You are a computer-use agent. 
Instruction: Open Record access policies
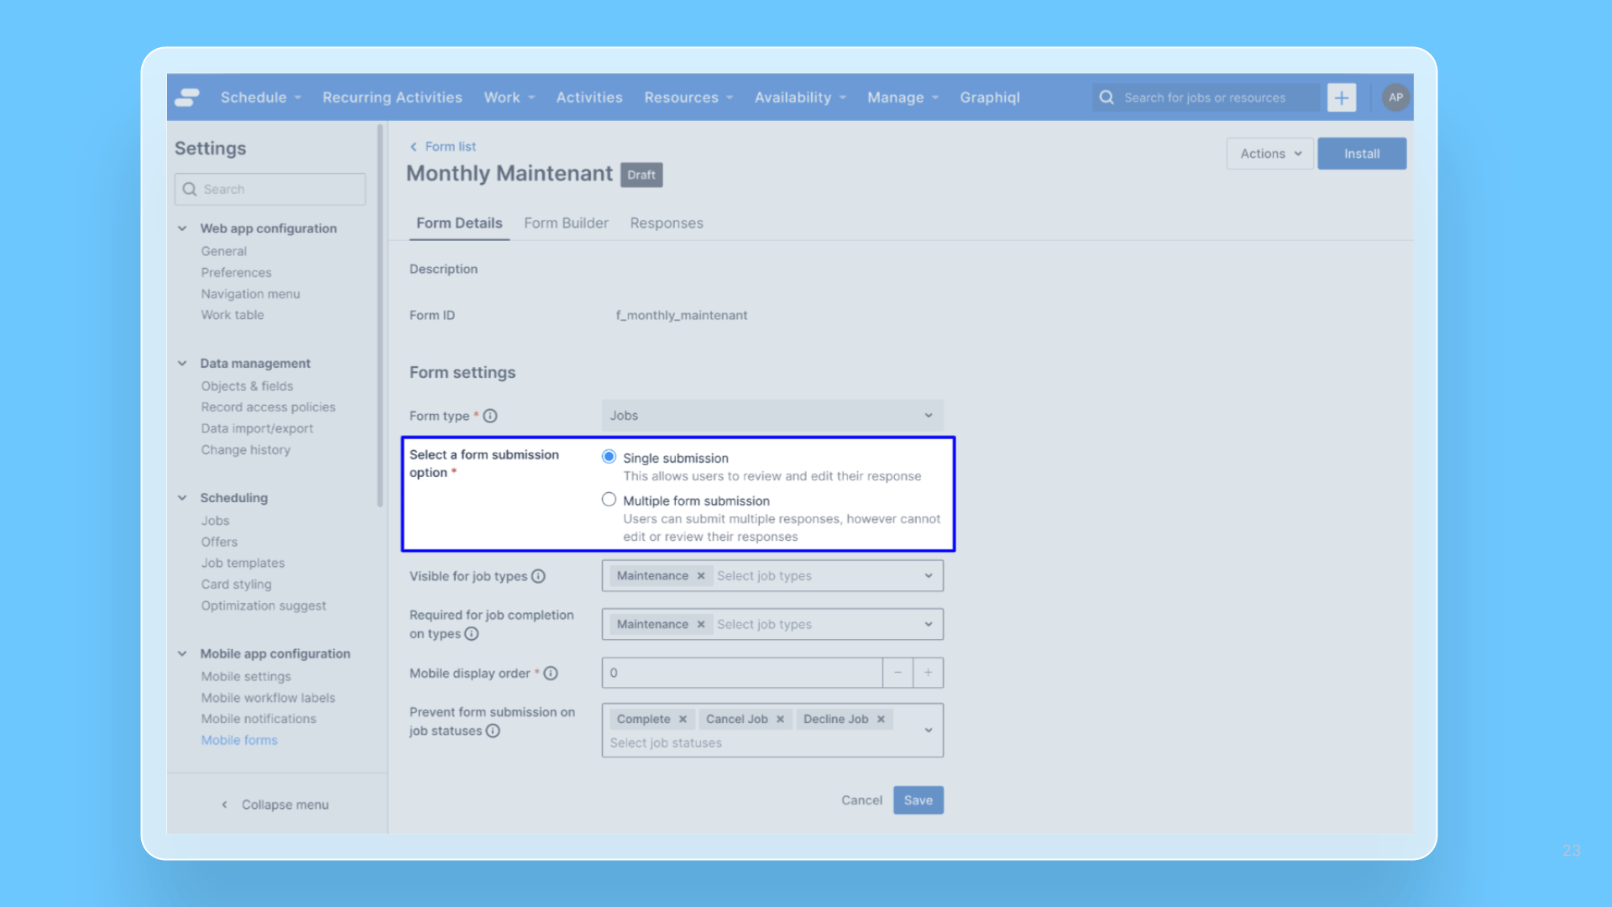[x=269, y=407]
